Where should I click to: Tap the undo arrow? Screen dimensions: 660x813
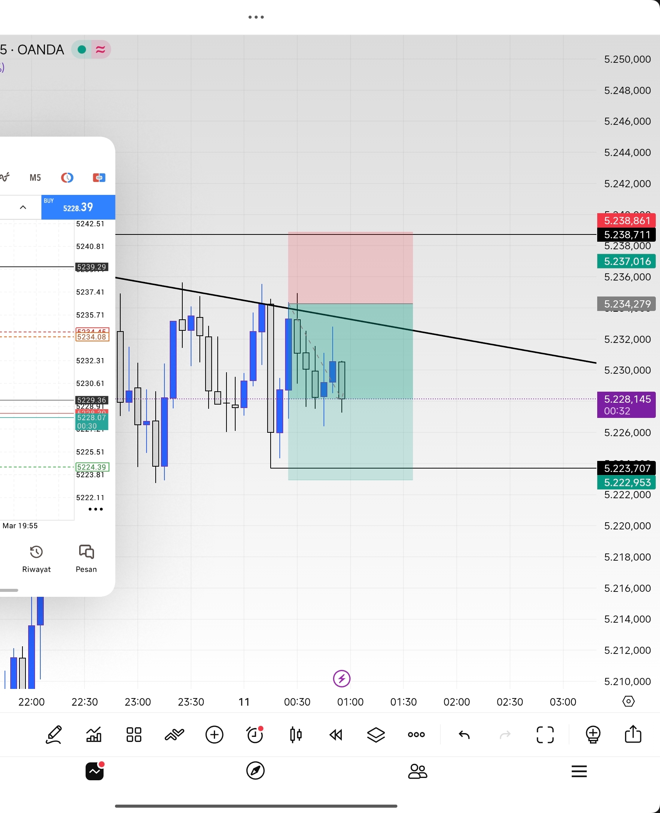coord(464,735)
